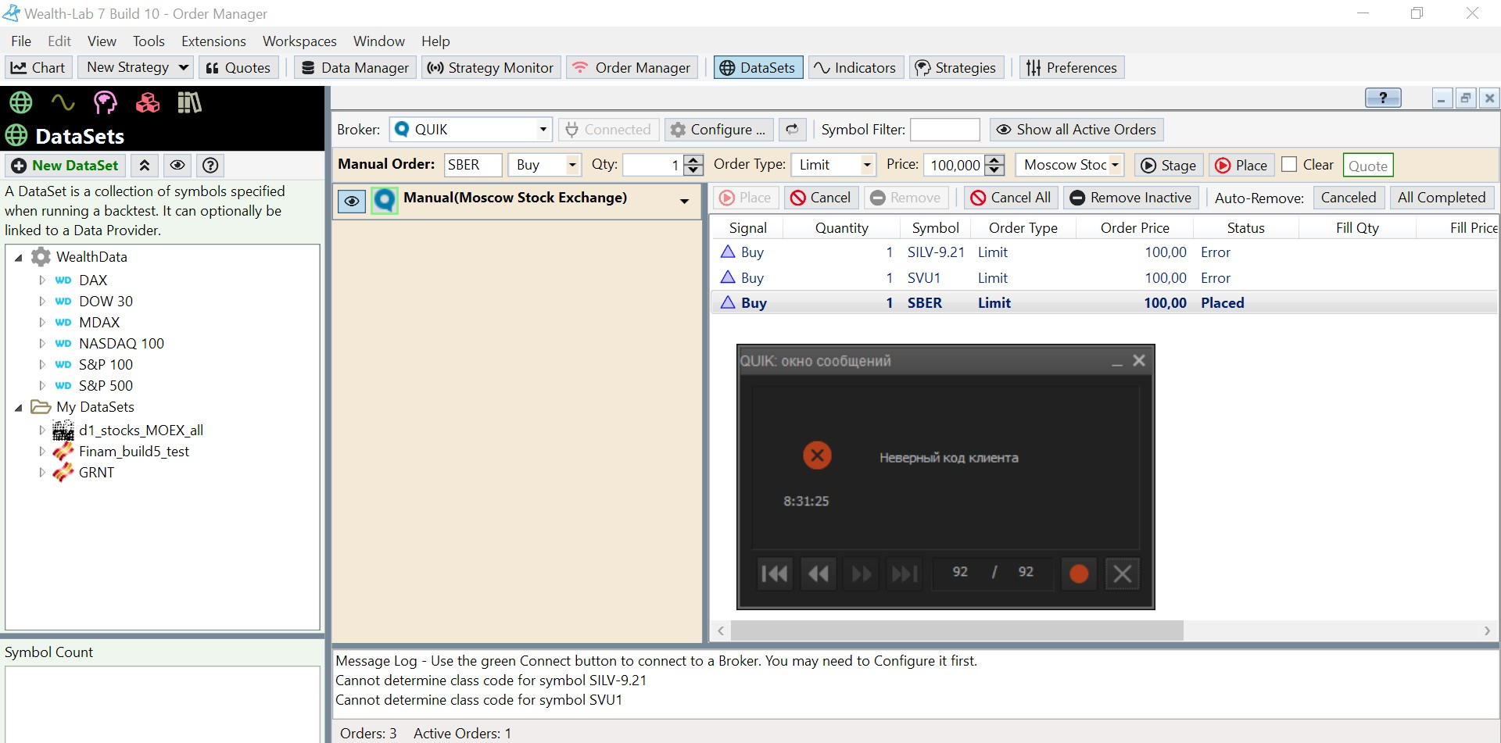Jump to first message in QUIK window

pyautogui.click(x=775, y=574)
